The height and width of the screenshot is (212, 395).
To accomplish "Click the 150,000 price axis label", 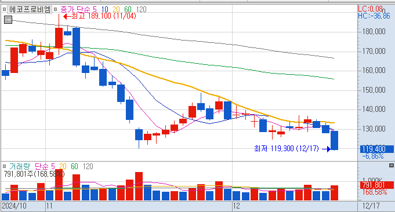I will pos(374,90).
